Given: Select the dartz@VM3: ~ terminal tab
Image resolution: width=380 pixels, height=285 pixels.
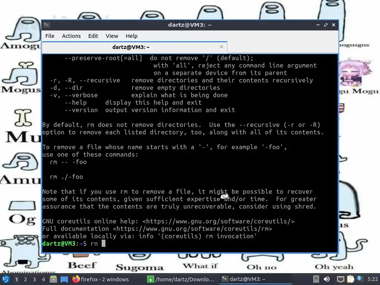Looking at the screenshot, I should 134,47.
